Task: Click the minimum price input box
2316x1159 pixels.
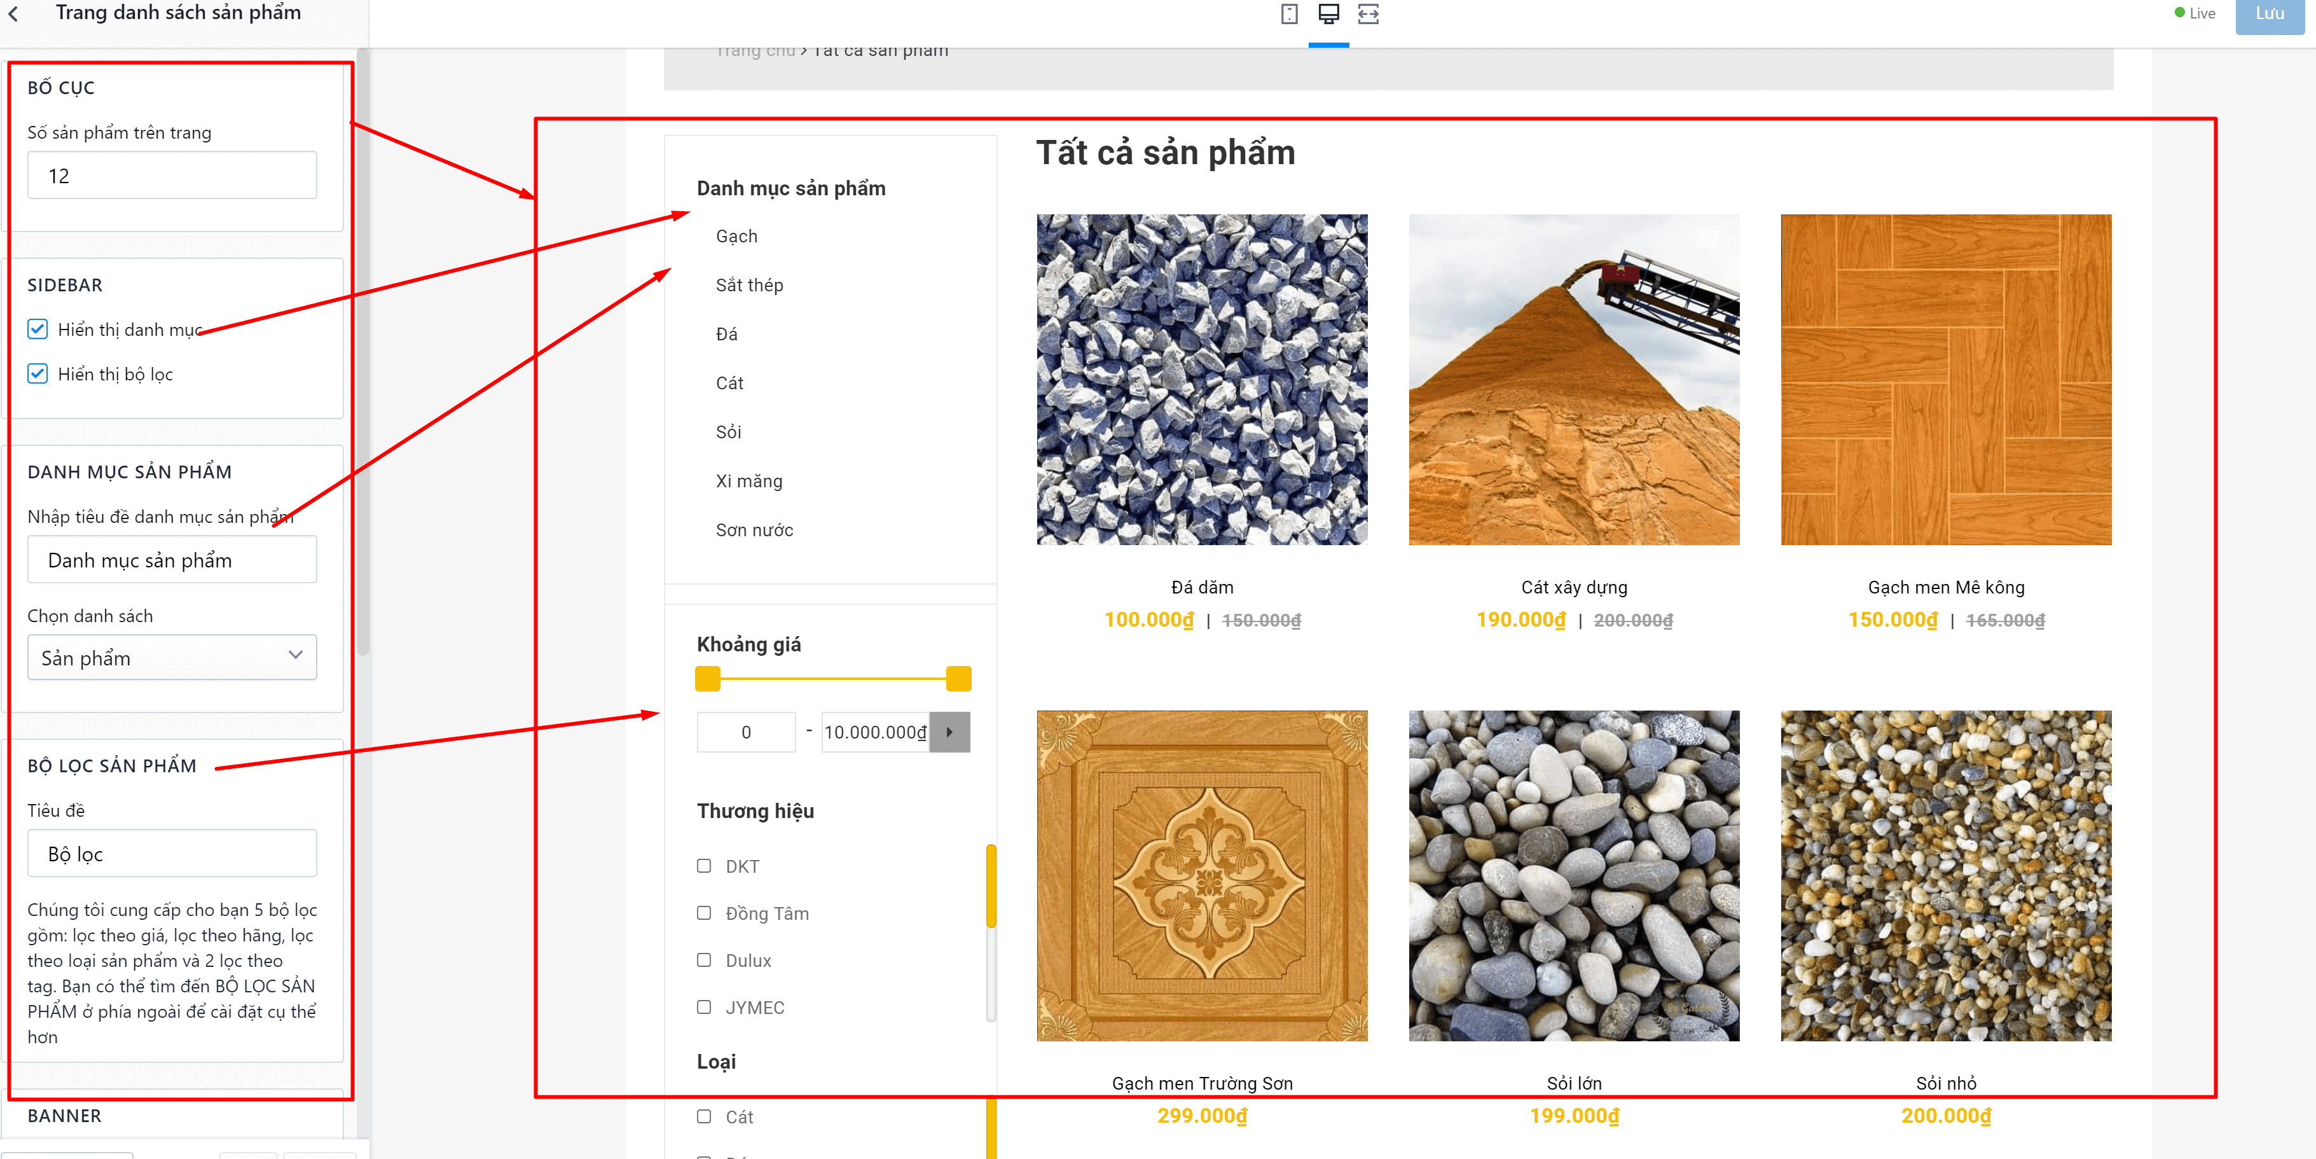Action: (x=746, y=732)
